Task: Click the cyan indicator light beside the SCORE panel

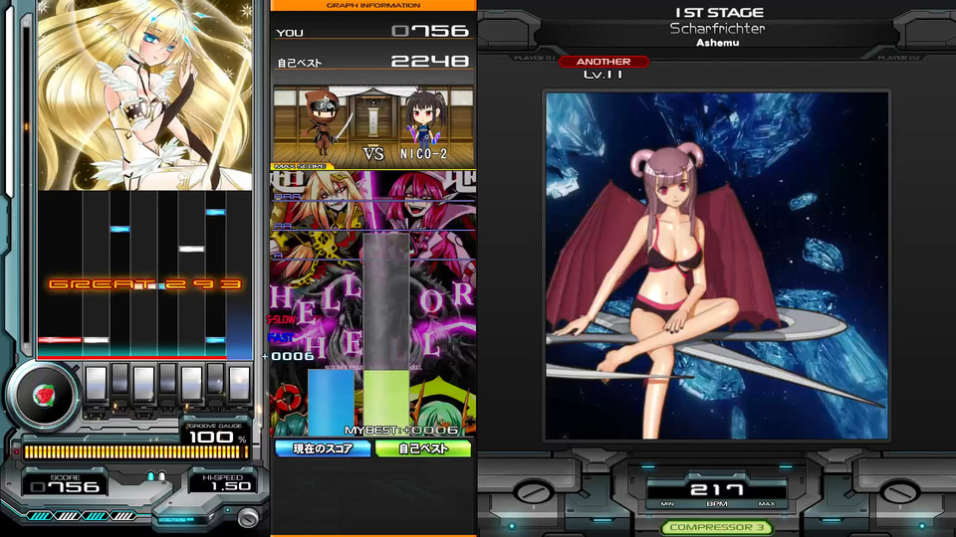Action: pyautogui.click(x=151, y=476)
